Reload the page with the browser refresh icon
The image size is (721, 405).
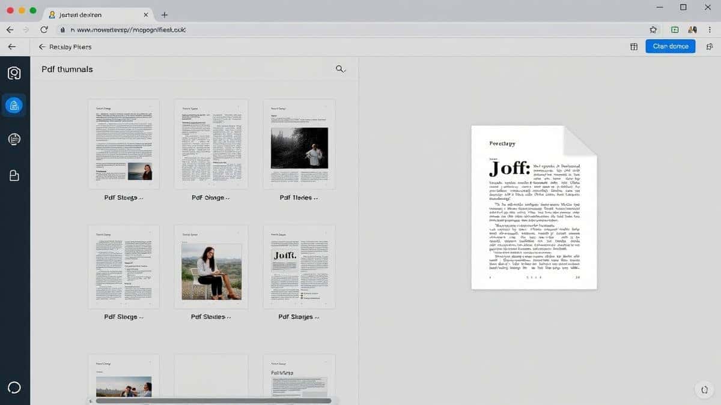[x=44, y=29]
